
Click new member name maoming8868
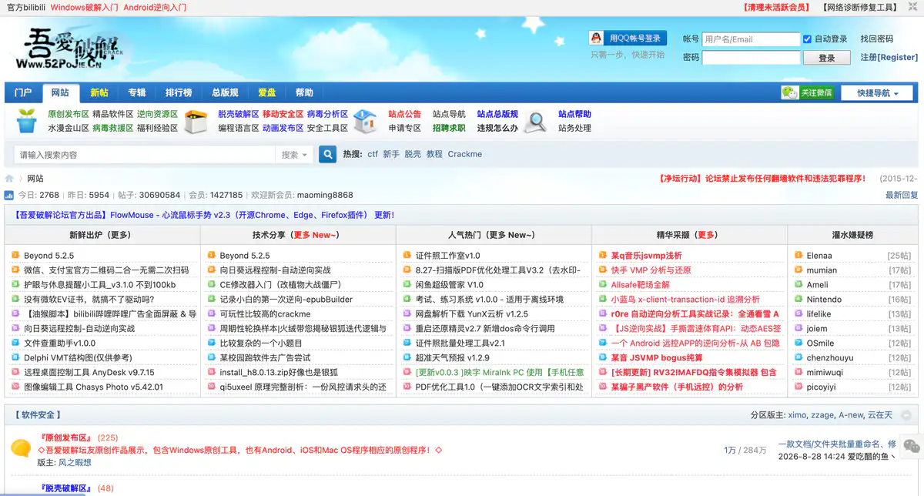(324, 196)
